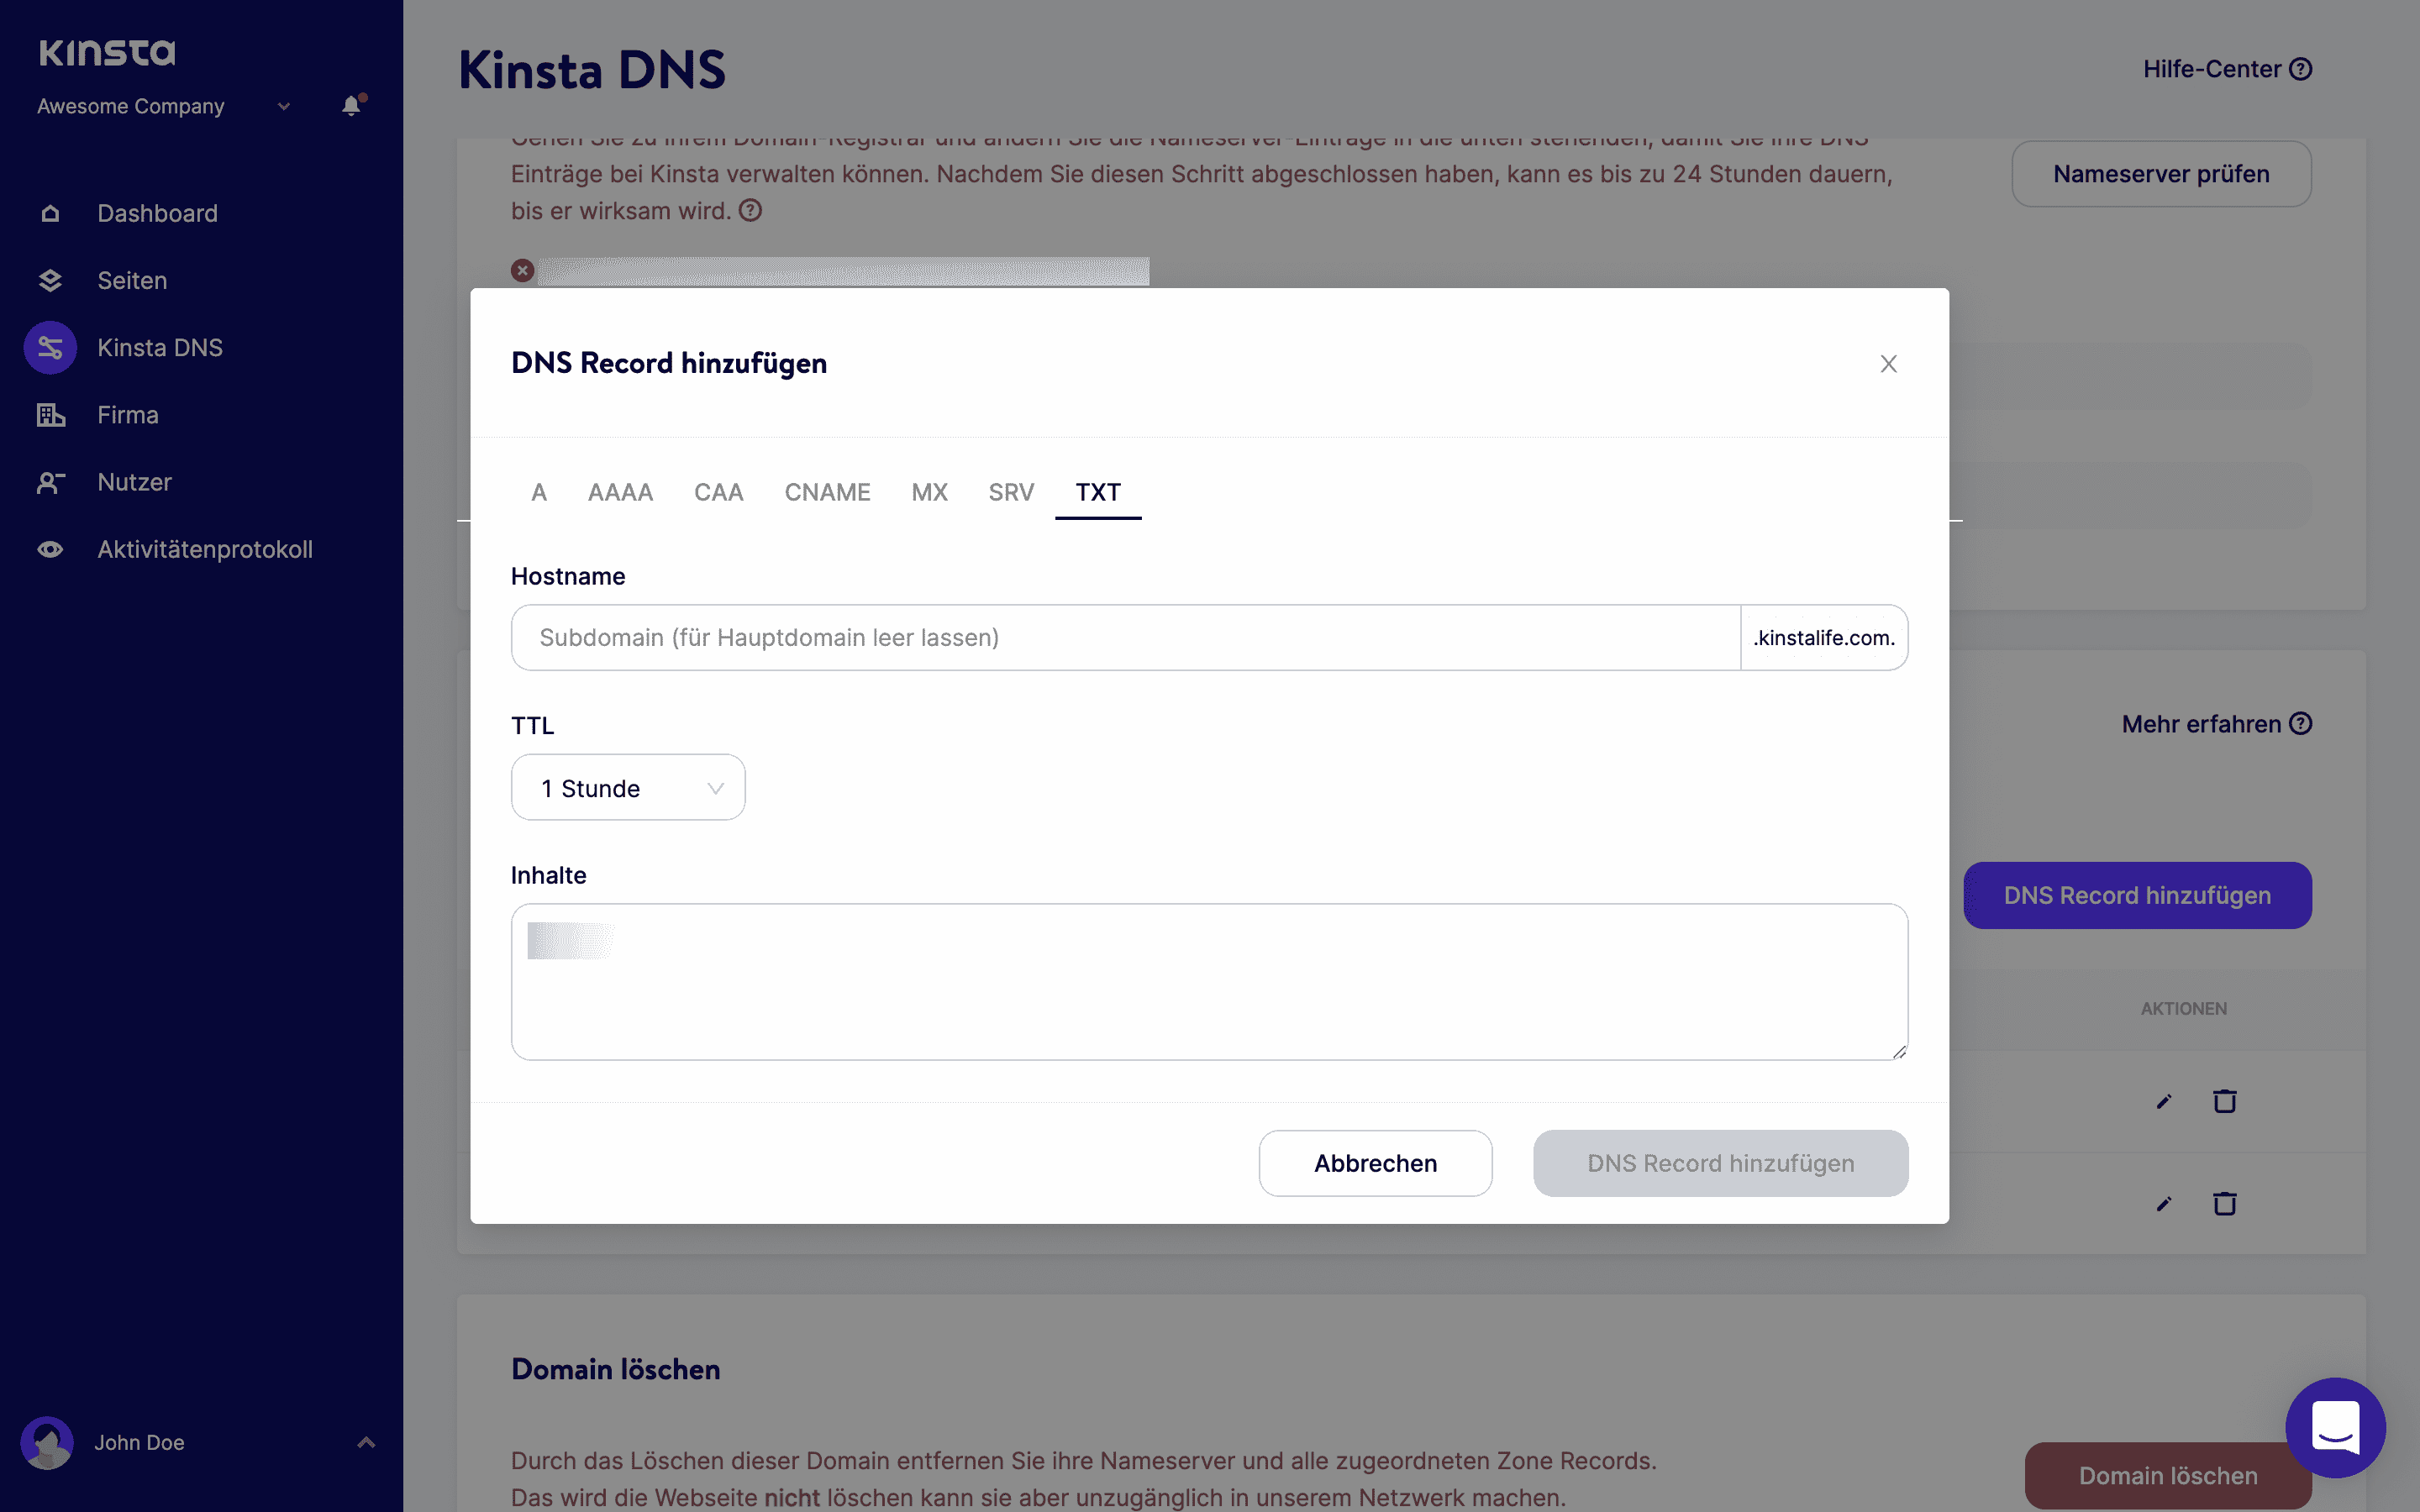Select the Kinsta DNS sidebar icon
Image resolution: width=2420 pixels, height=1512 pixels.
[x=49, y=347]
